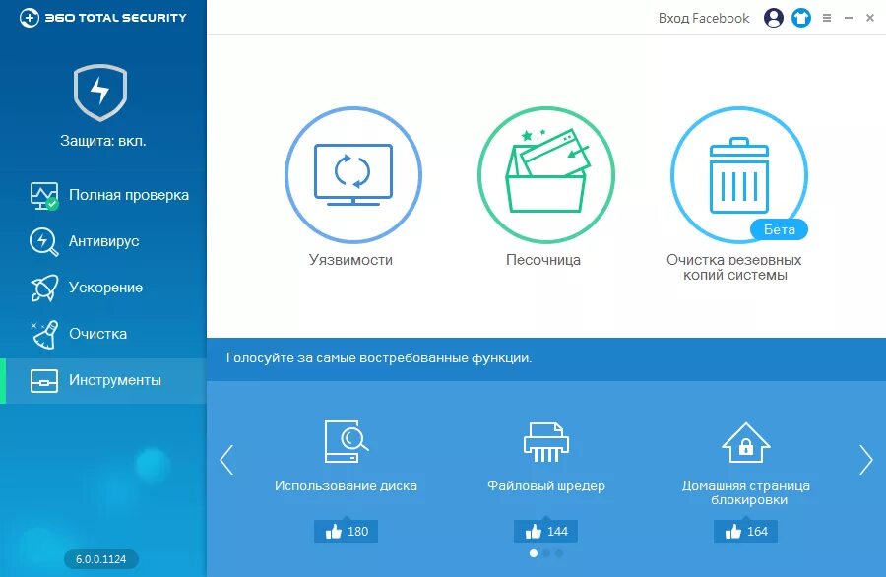
Task: Click the Антивирус magnifier lightning icon
Action: pos(44,242)
